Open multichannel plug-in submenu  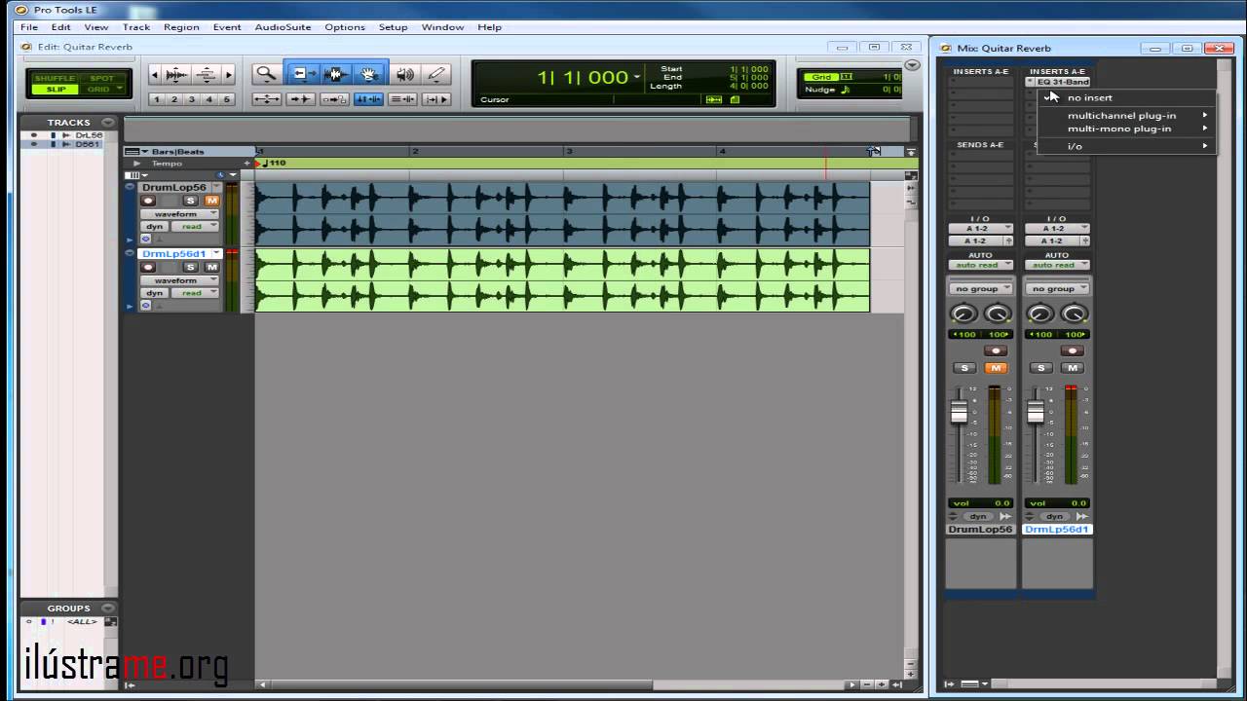[x=1127, y=115]
